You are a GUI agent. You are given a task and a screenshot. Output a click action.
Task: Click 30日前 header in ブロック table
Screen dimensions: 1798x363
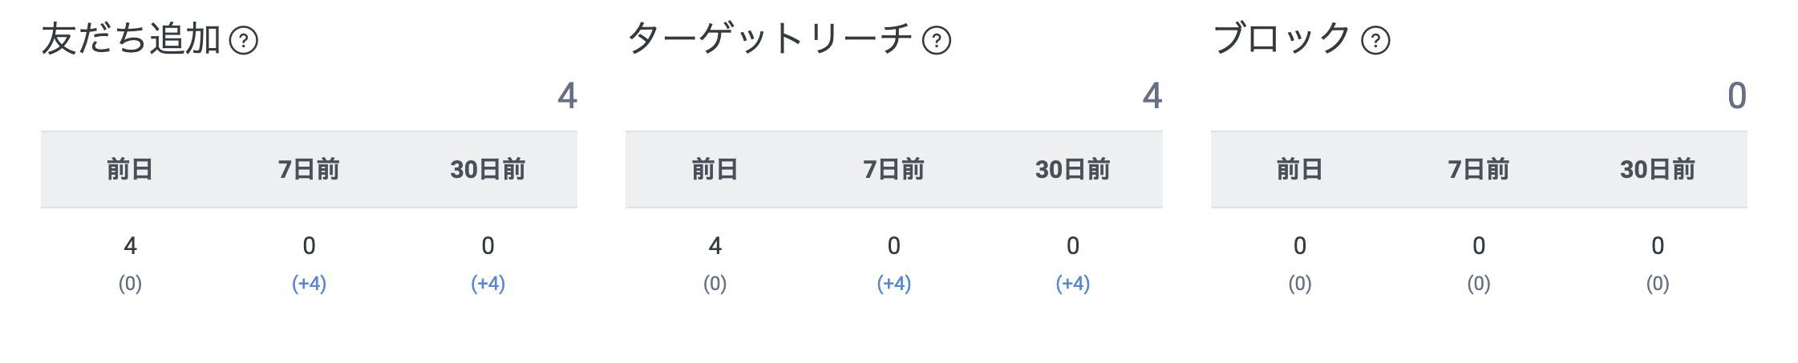tap(1657, 170)
